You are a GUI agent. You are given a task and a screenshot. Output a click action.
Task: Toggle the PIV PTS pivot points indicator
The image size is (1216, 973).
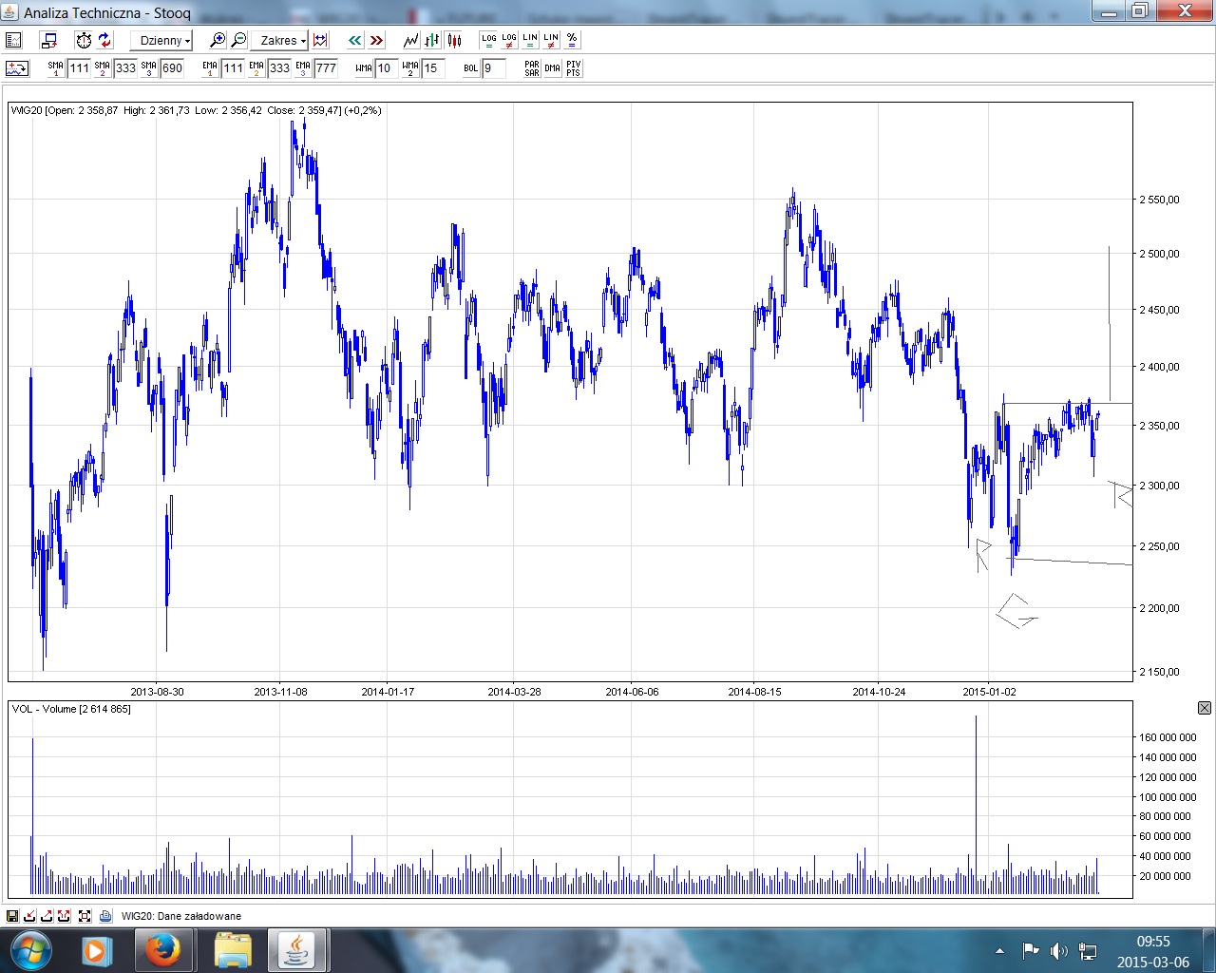(x=574, y=68)
